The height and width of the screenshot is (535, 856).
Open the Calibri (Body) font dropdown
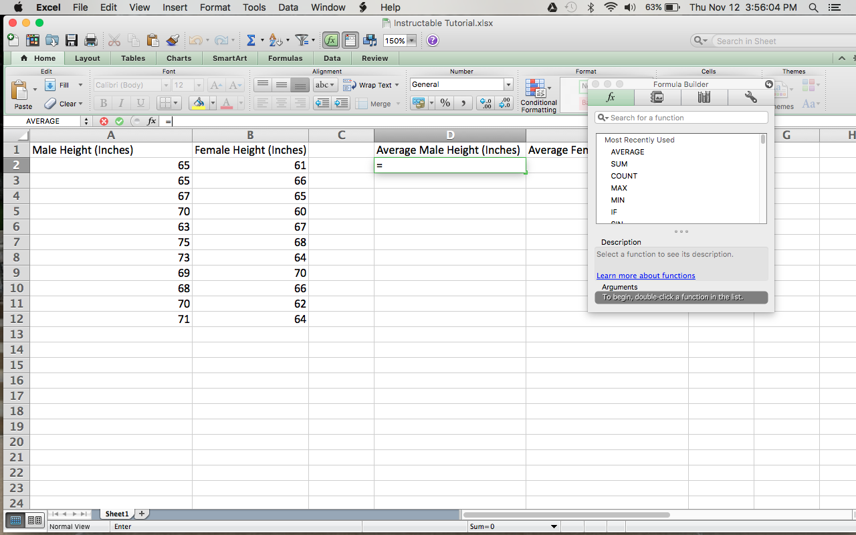(x=166, y=86)
